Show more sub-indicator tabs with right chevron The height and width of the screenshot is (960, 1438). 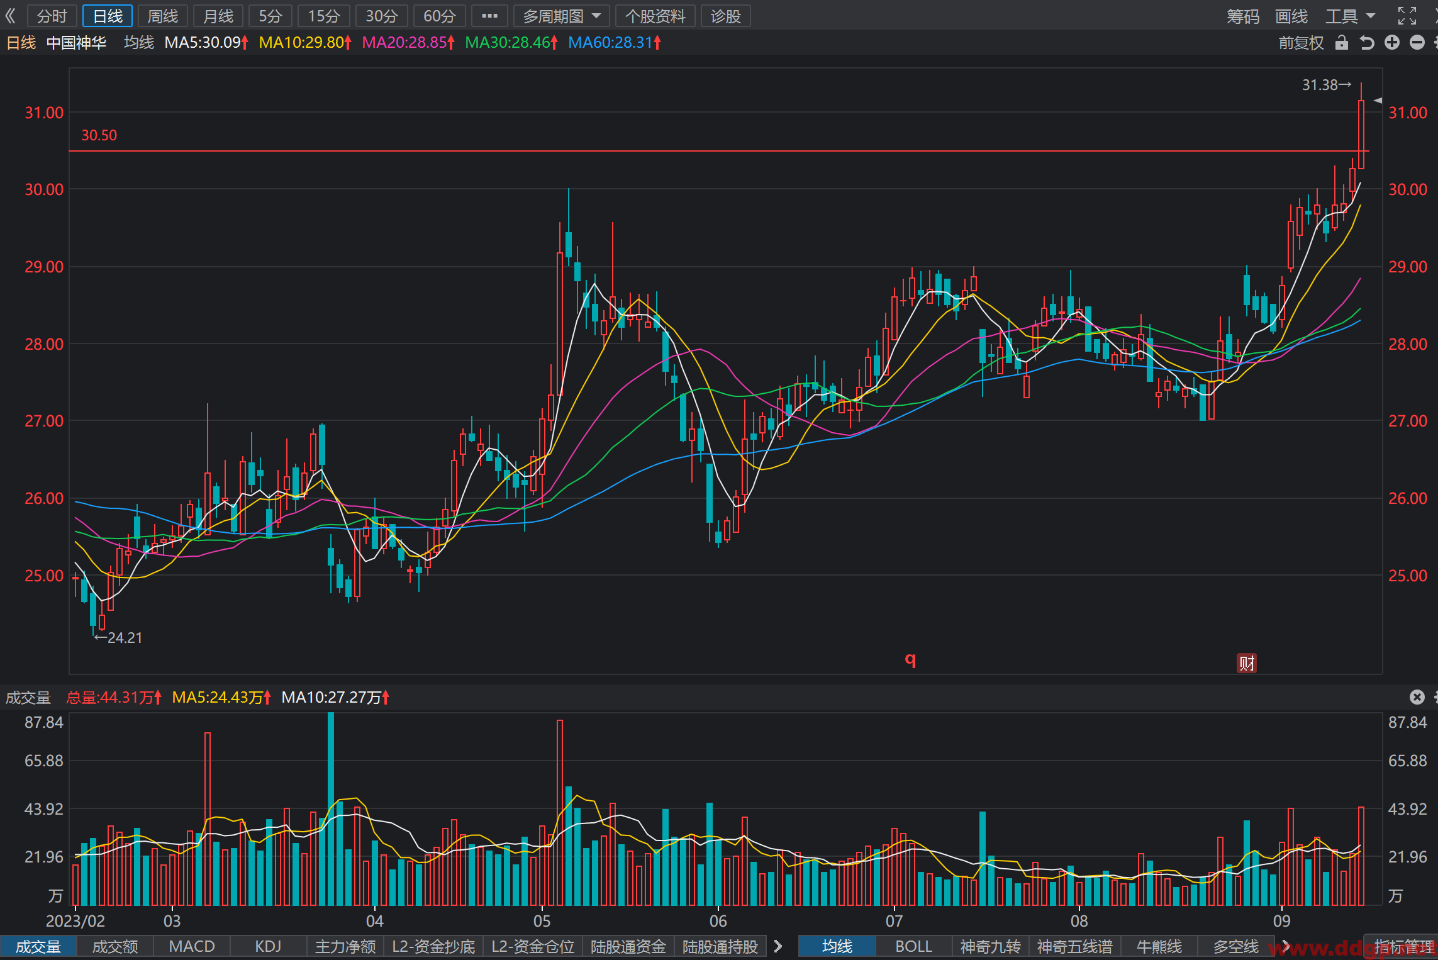[x=778, y=946]
